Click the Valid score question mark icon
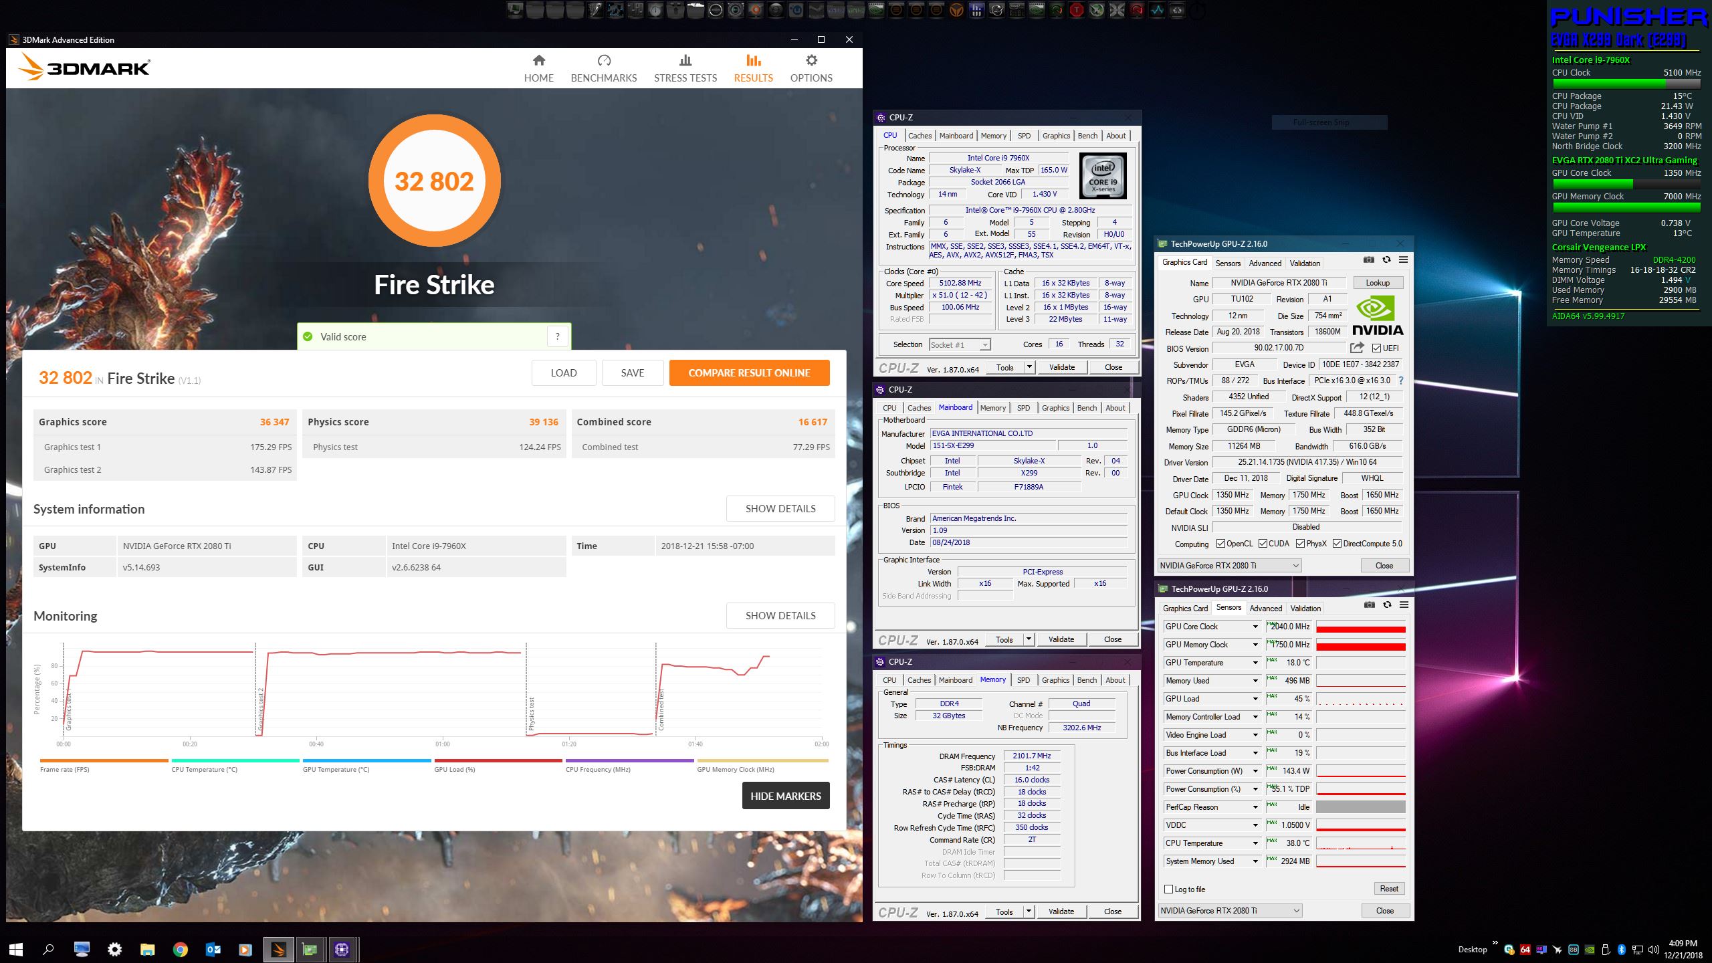1712x963 pixels. (557, 336)
